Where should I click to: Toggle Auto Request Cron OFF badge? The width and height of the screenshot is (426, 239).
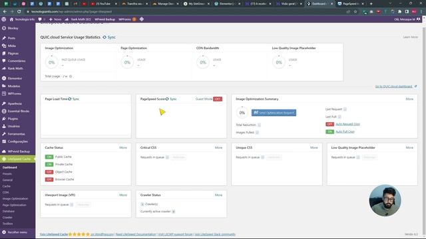click(x=330, y=124)
